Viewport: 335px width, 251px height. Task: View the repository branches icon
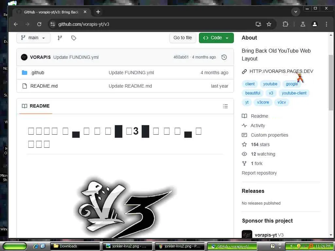click(60, 38)
